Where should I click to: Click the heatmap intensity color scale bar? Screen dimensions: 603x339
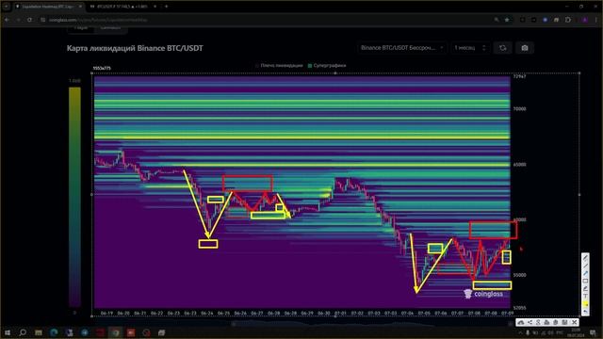[x=74, y=197]
